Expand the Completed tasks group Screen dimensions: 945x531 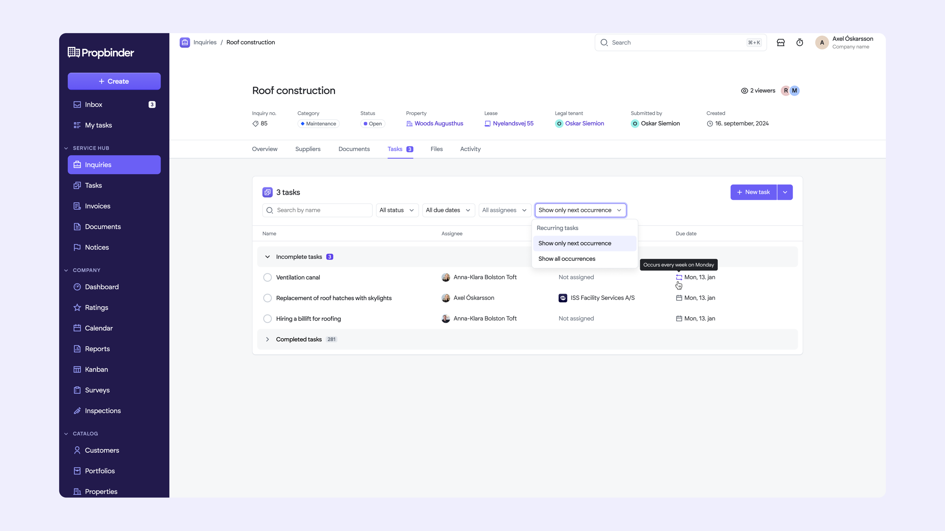(267, 339)
